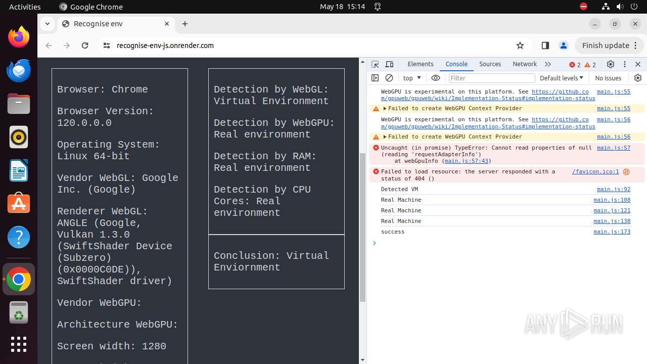Image resolution: width=647 pixels, height=364 pixels.
Task: Expand the second Failed to create WebGPU warning
Action: (x=385, y=136)
